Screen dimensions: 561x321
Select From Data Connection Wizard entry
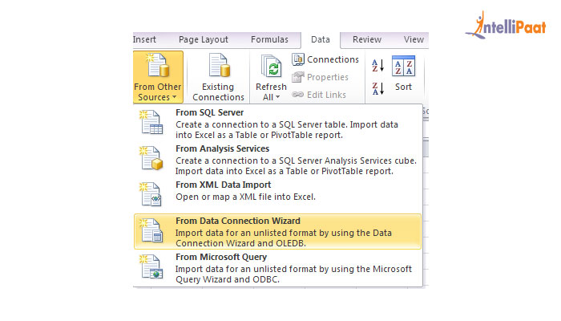pos(277,231)
